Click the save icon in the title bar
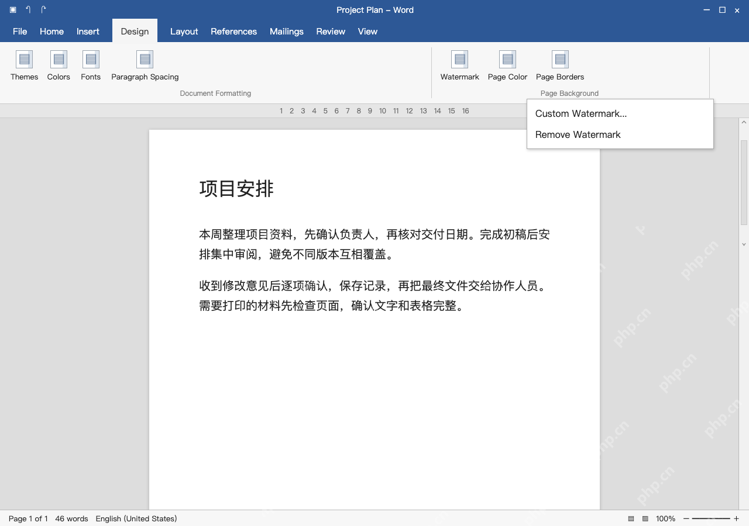This screenshot has width=749, height=526. (x=13, y=10)
